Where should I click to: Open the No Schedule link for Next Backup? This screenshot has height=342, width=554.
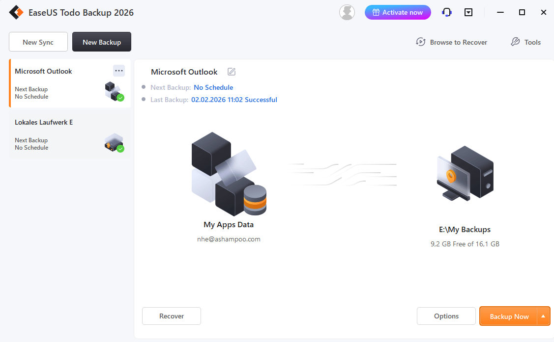click(213, 87)
